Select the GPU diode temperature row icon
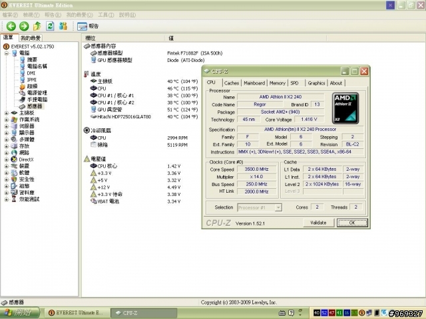 pyautogui.click(x=93, y=110)
